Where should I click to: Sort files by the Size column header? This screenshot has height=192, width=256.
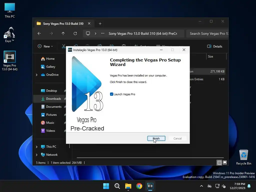[216, 56]
